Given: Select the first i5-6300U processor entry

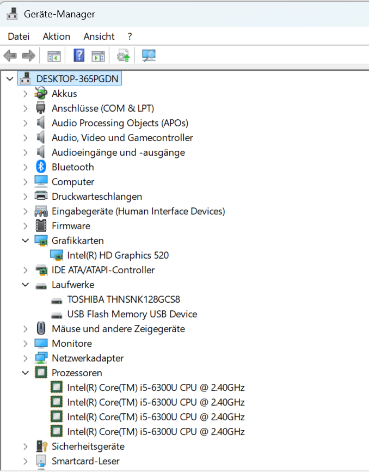Looking at the screenshot, I should 156,388.
